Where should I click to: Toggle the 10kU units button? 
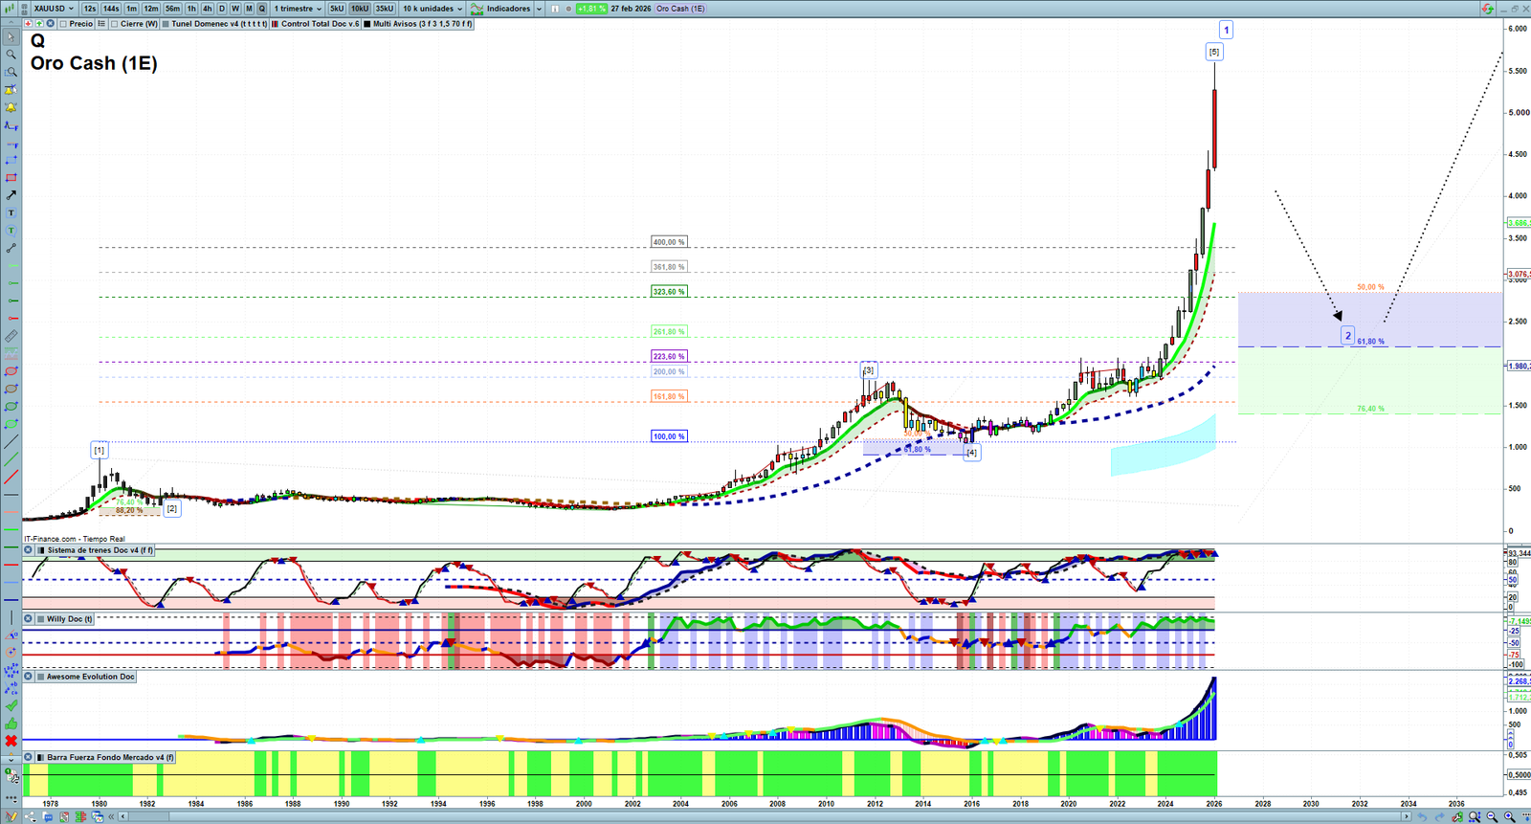coord(360,9)
